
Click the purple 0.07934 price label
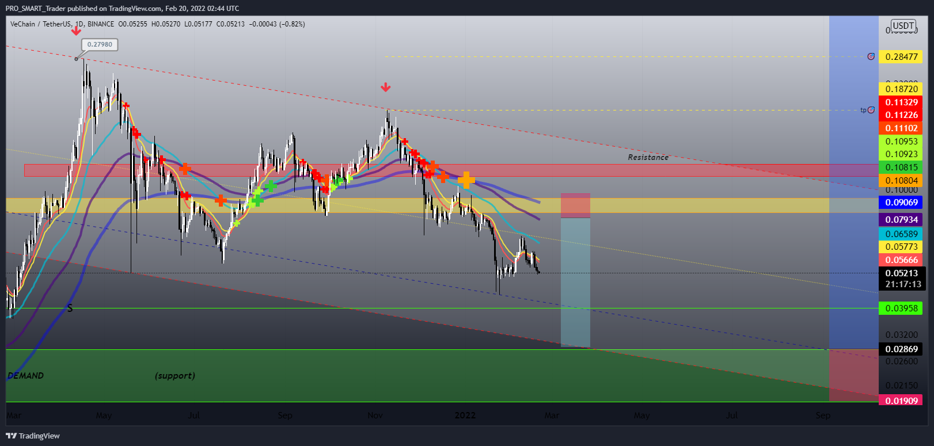pos(901,220)
